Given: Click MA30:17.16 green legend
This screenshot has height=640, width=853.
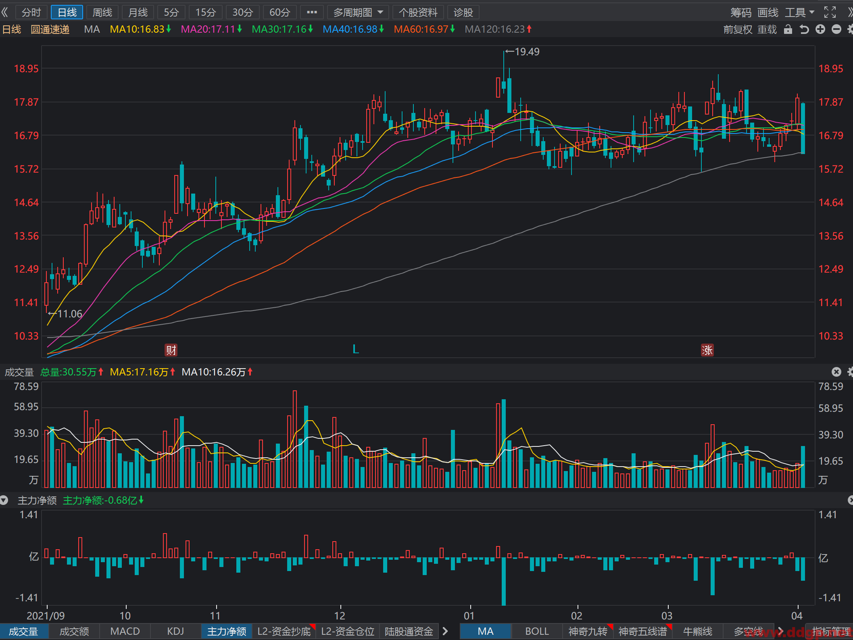Looking at the screenshot, I should [x=282, y=29].
